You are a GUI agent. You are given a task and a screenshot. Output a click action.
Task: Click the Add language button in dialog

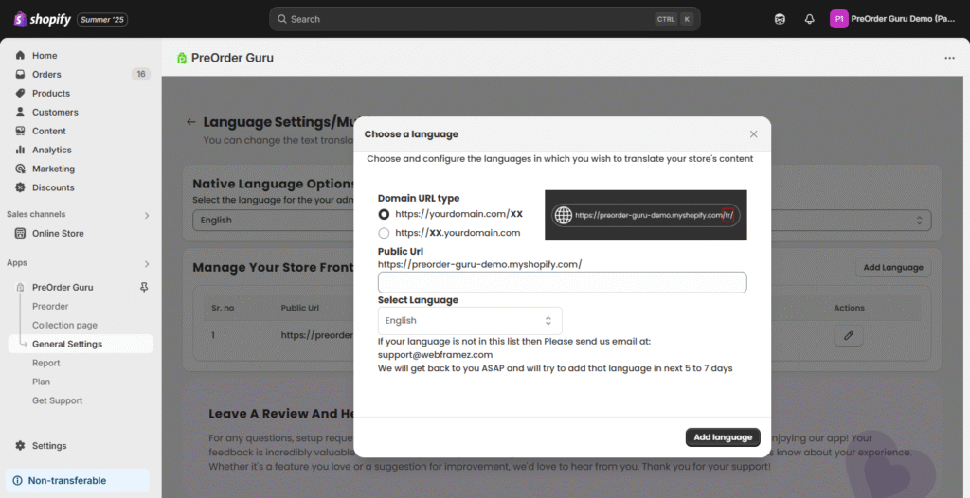[722, 437]
